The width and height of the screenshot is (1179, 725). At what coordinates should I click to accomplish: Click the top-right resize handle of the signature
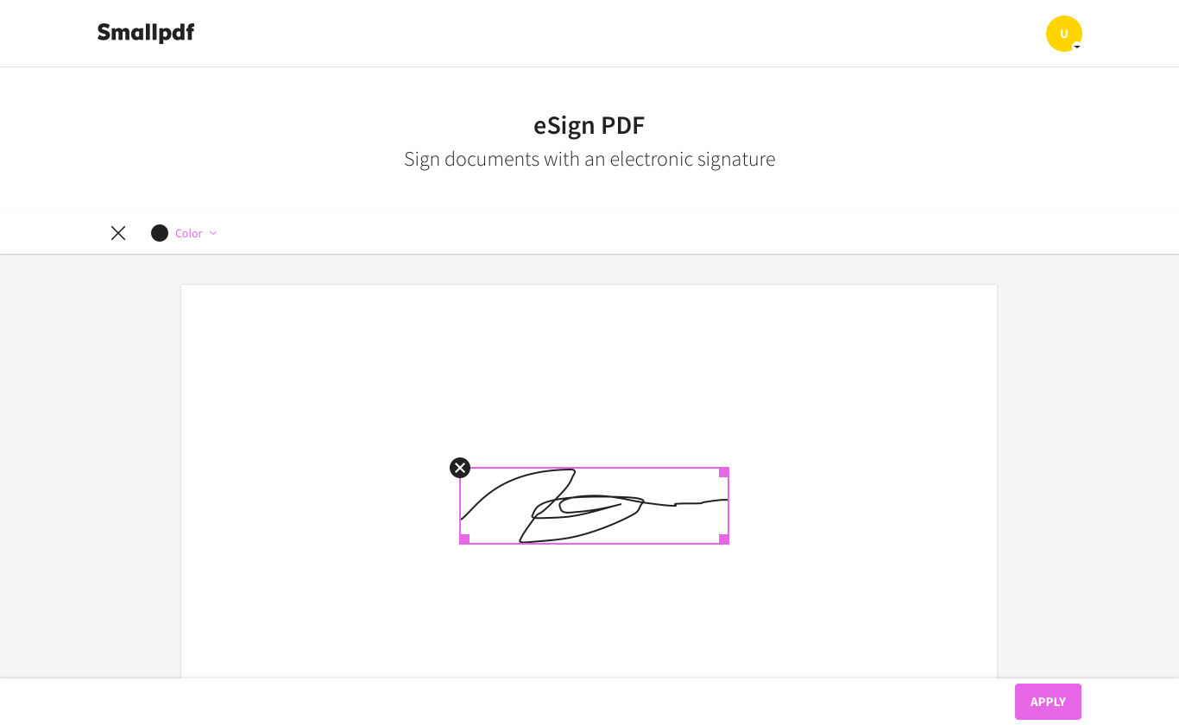point(724,472)
